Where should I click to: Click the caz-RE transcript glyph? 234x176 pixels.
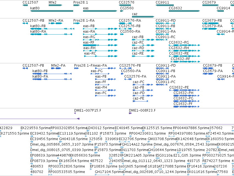[143, 56]
